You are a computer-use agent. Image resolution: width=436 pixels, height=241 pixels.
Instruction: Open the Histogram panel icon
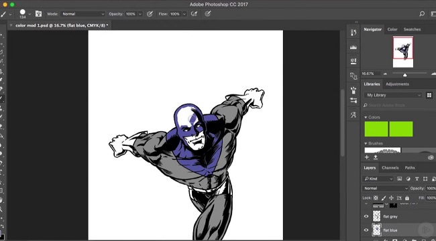coord(353,47)
